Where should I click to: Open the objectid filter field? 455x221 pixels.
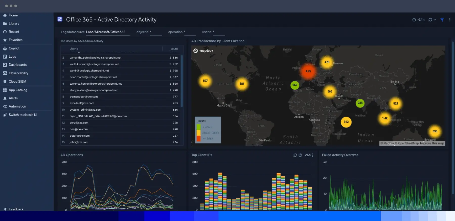(156, 32)
